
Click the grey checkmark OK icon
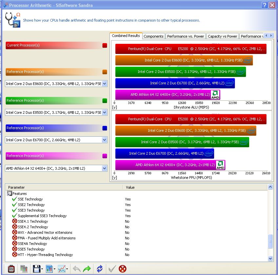click(x=112, y=269)
